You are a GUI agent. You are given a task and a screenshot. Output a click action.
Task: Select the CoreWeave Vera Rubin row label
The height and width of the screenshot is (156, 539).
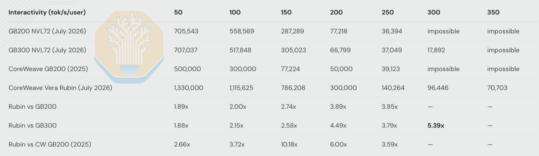(x=60, y=88)
